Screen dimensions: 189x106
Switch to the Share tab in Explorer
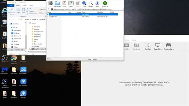pos(25,6)
